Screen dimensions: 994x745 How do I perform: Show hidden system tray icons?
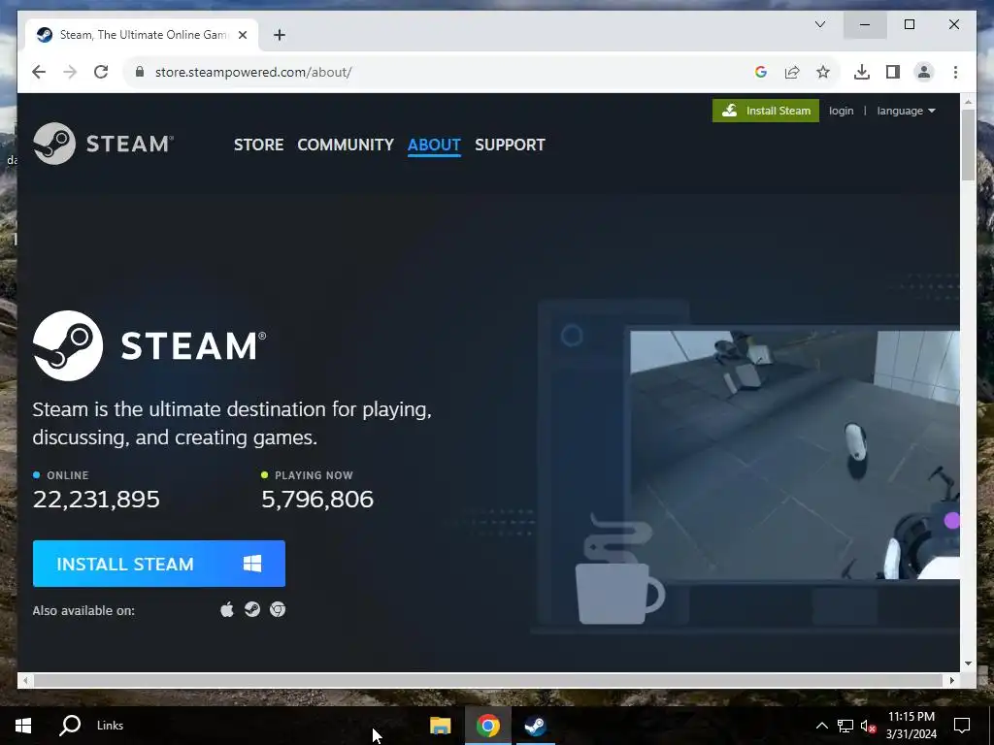coord(821,726)
